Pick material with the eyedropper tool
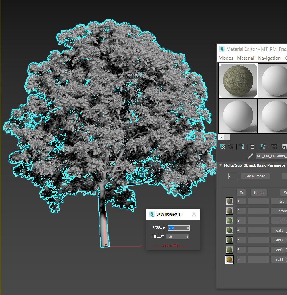The width and height of the screenshot is (287, 295). 250,156
